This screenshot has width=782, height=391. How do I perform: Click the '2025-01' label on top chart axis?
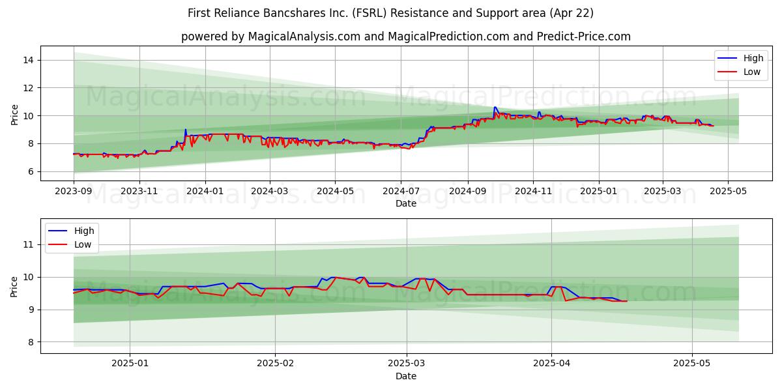pos(598,191)
